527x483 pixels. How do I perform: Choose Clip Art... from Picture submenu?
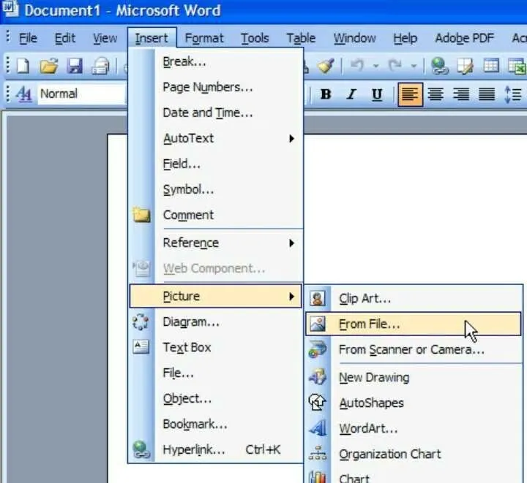(x=414, y=299)
